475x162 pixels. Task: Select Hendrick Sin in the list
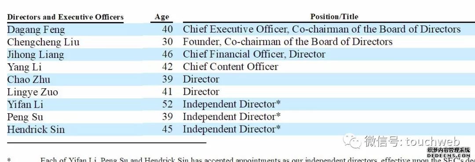click(36, 130)
